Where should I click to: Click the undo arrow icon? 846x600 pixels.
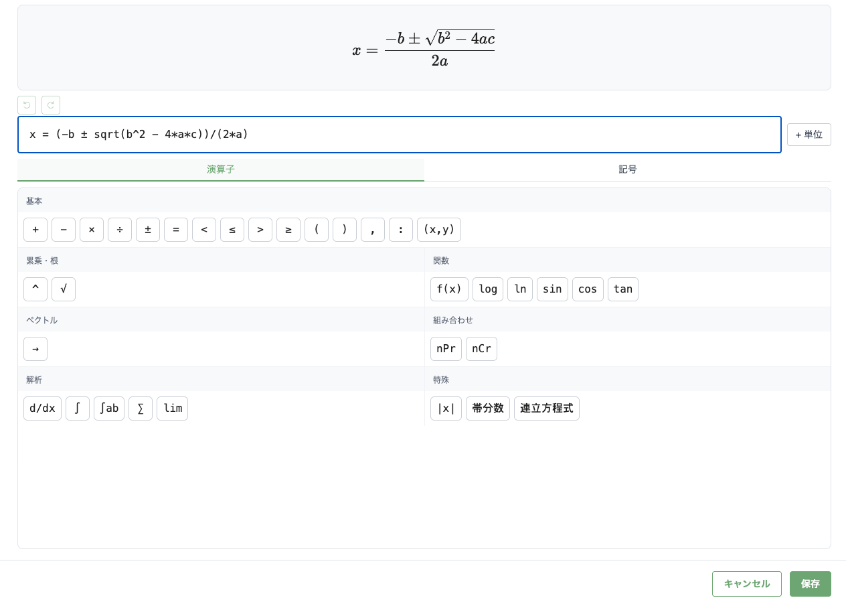[27, 105]
